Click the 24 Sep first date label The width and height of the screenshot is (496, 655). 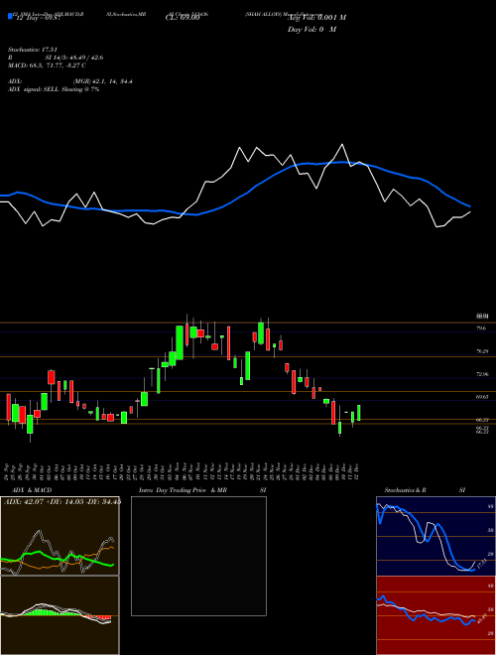coord(8,470)
